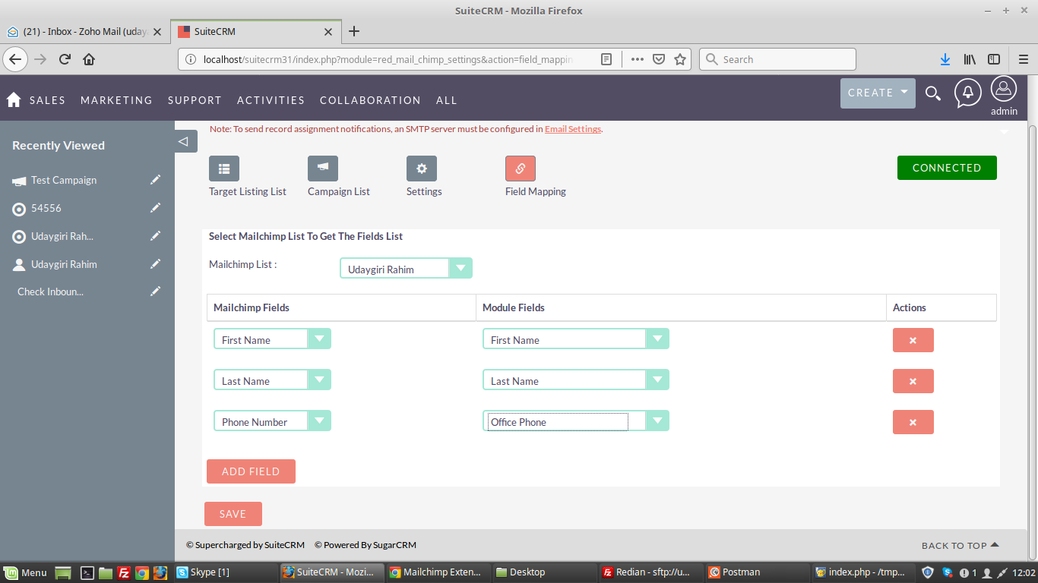
Task: Open Firefox downloads arrow
Action: coord(945,59)
